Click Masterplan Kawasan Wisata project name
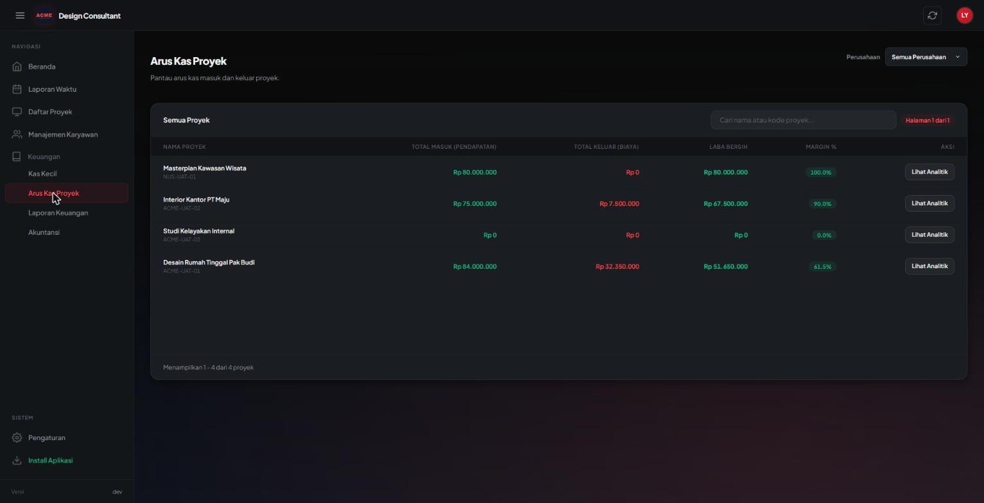The height and width of the screenshot is (503, 984). 204,168
